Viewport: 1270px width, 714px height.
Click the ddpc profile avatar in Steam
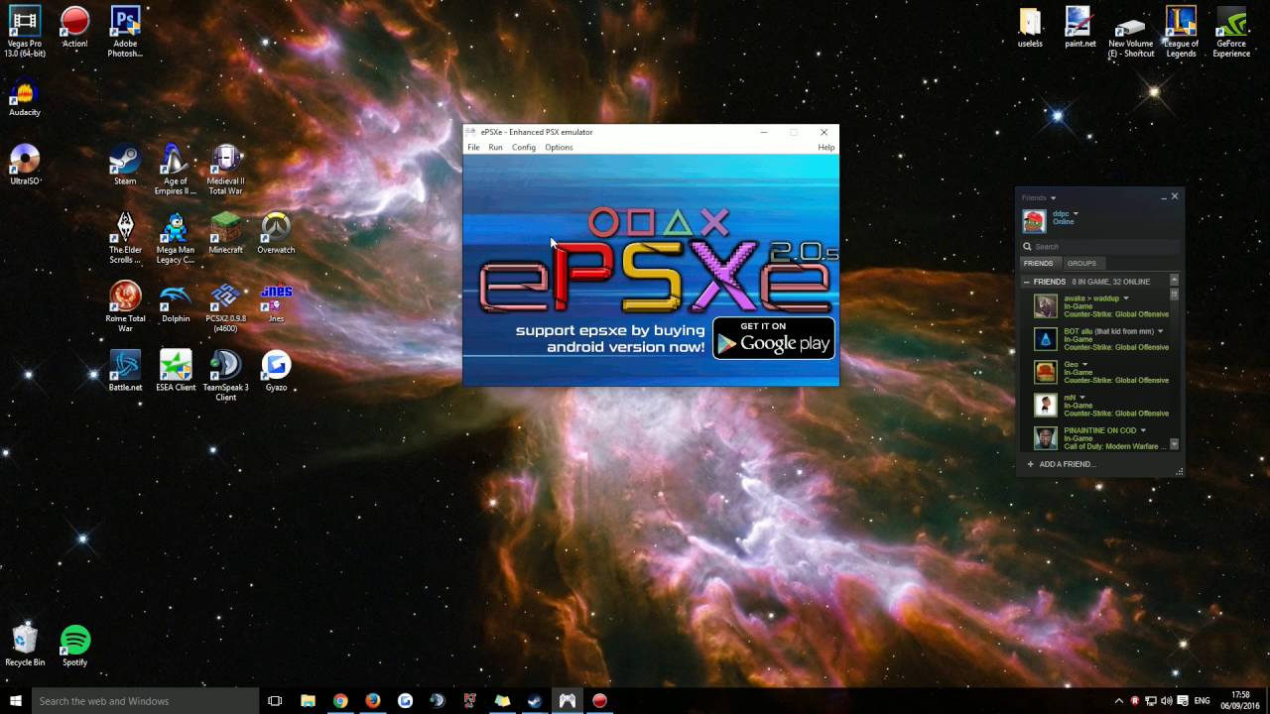point(1034,220)
